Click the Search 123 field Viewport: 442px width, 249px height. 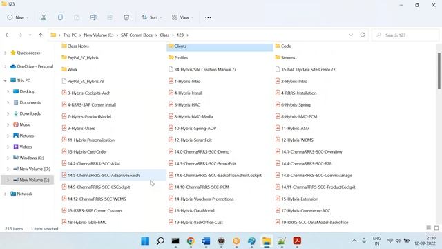tap(405, 35)
